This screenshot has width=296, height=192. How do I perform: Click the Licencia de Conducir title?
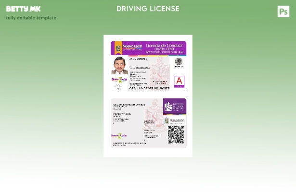165,45
